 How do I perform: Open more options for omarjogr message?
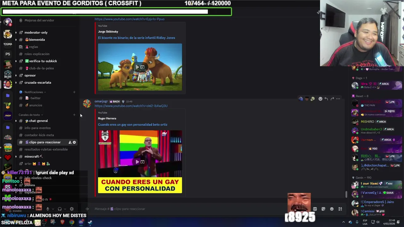click(338, 99)
